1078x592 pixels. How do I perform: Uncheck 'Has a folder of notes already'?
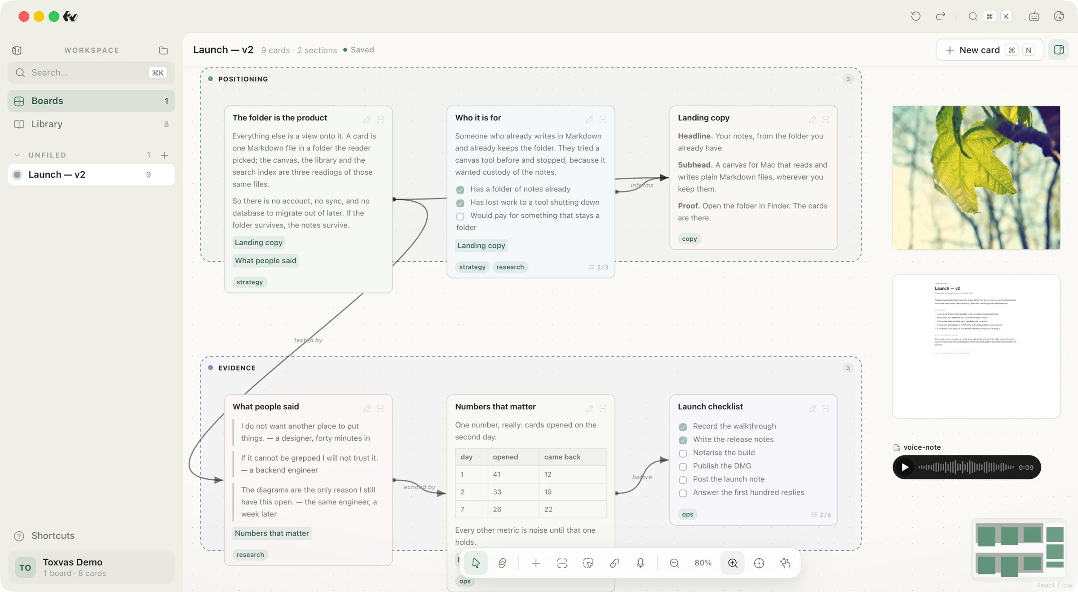[460, 190]
